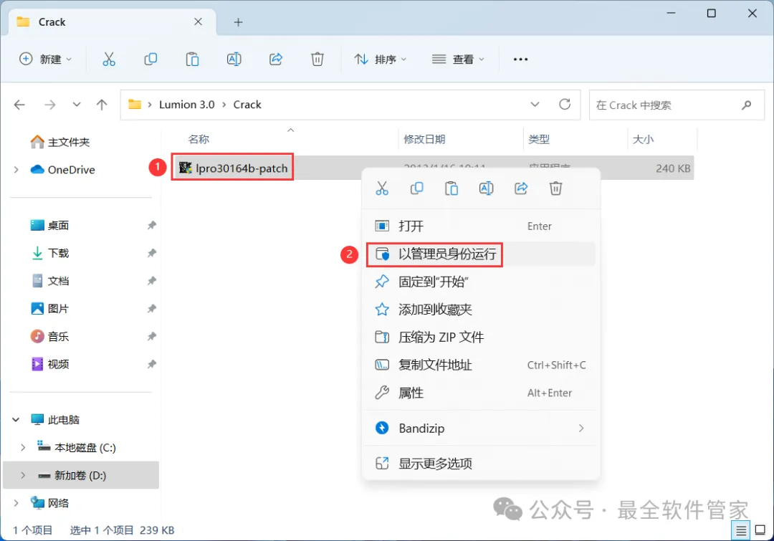Open the 新建 dropdown menu
774x541 pixels.
(x=45, y=59)
